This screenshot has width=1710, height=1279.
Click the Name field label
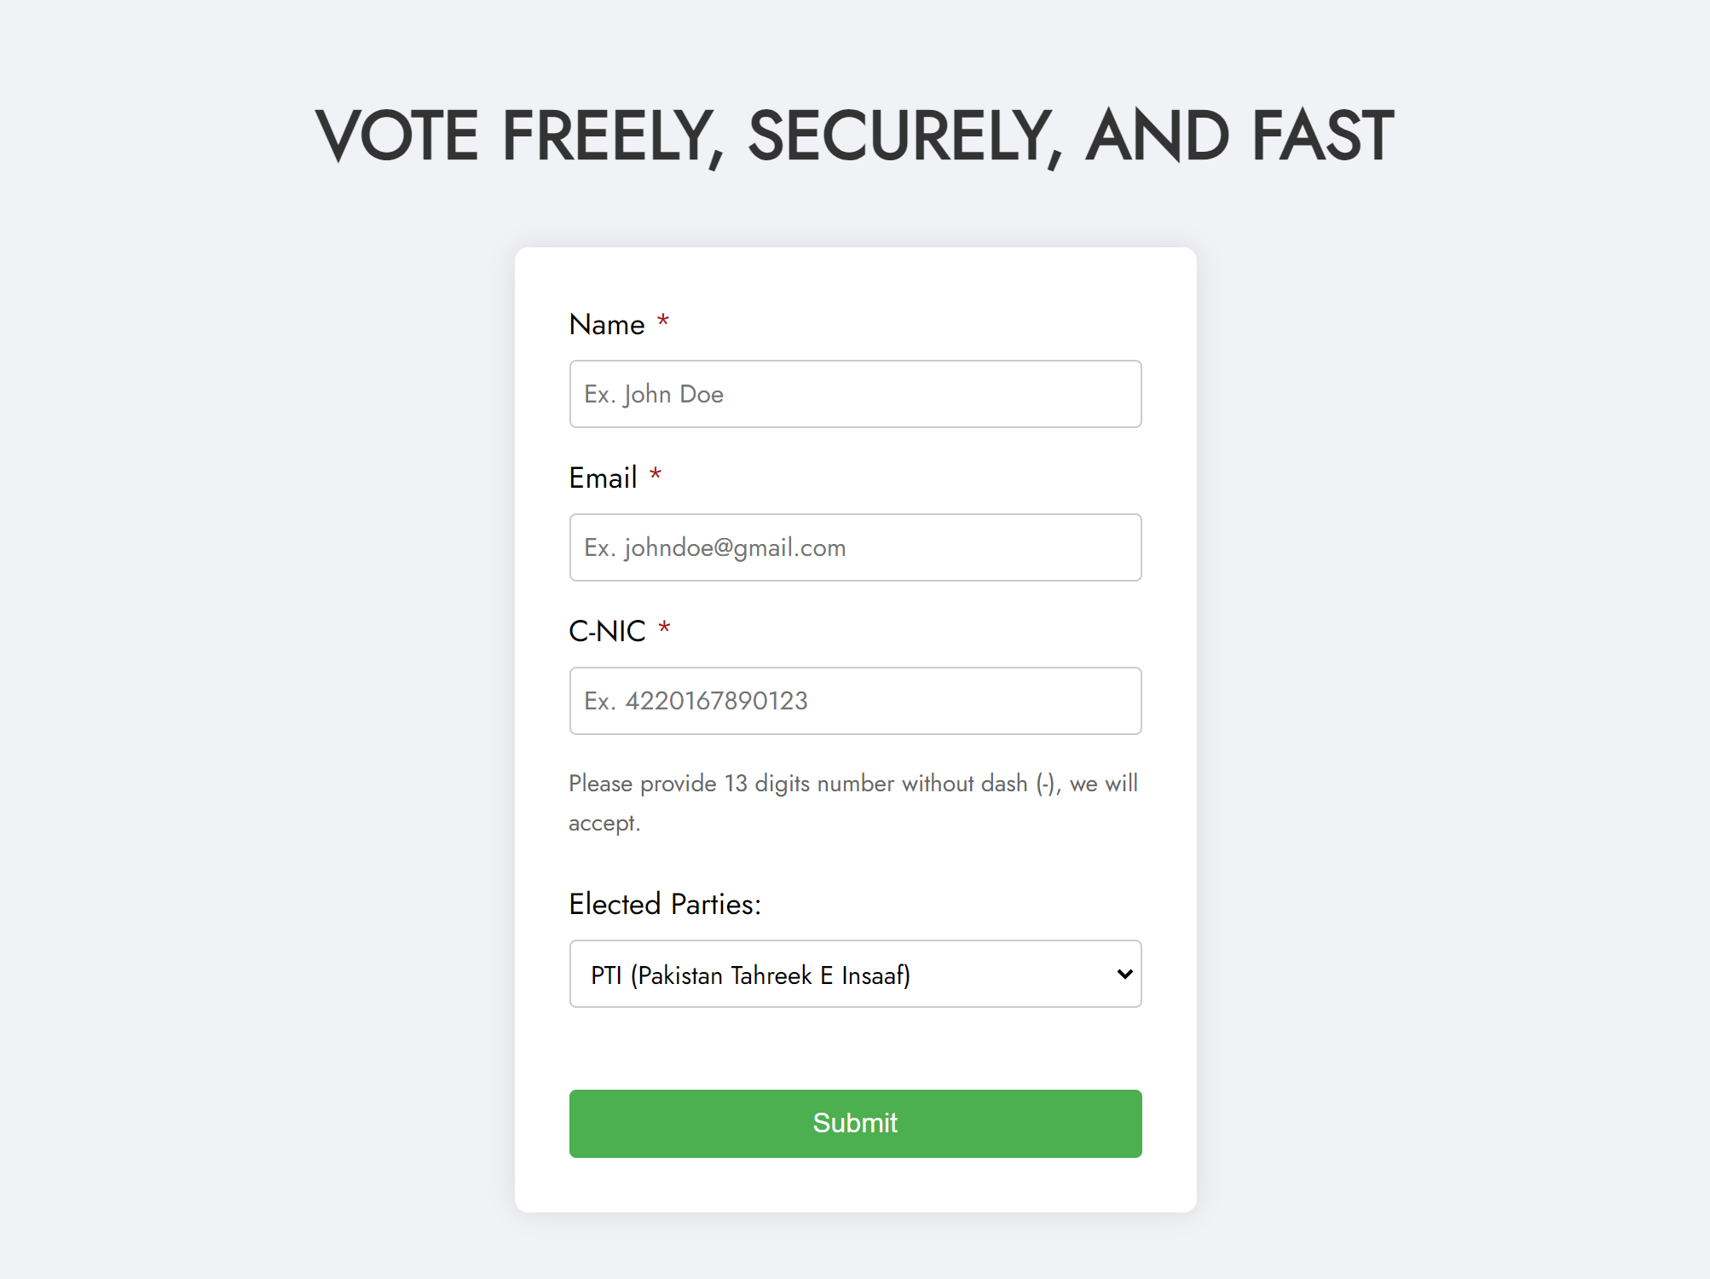click(607, 325)
